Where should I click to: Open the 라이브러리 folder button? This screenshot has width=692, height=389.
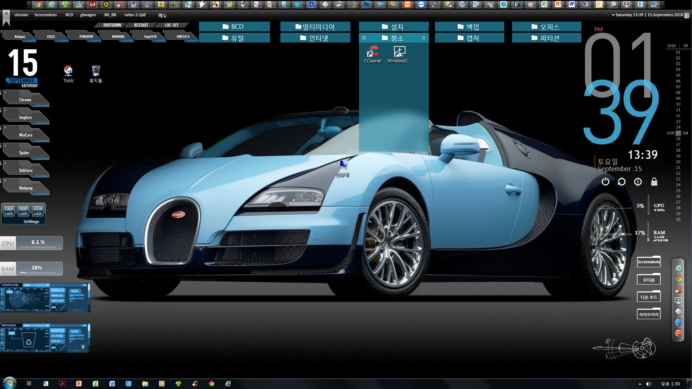649,314
